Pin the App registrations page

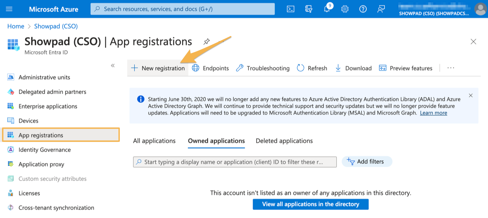click(x=207, y=42)
